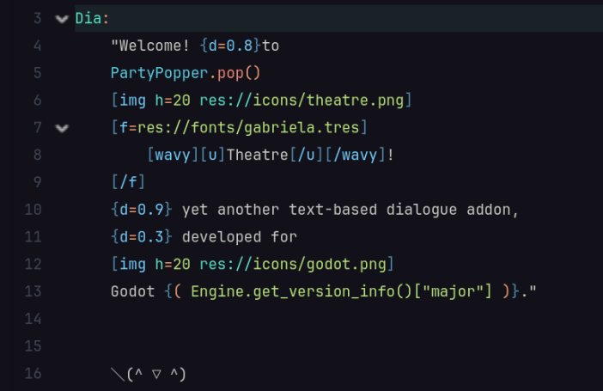Place cursor on empty line 14
603x391 pixels.
pyautogui.click(x=338, y=319)
